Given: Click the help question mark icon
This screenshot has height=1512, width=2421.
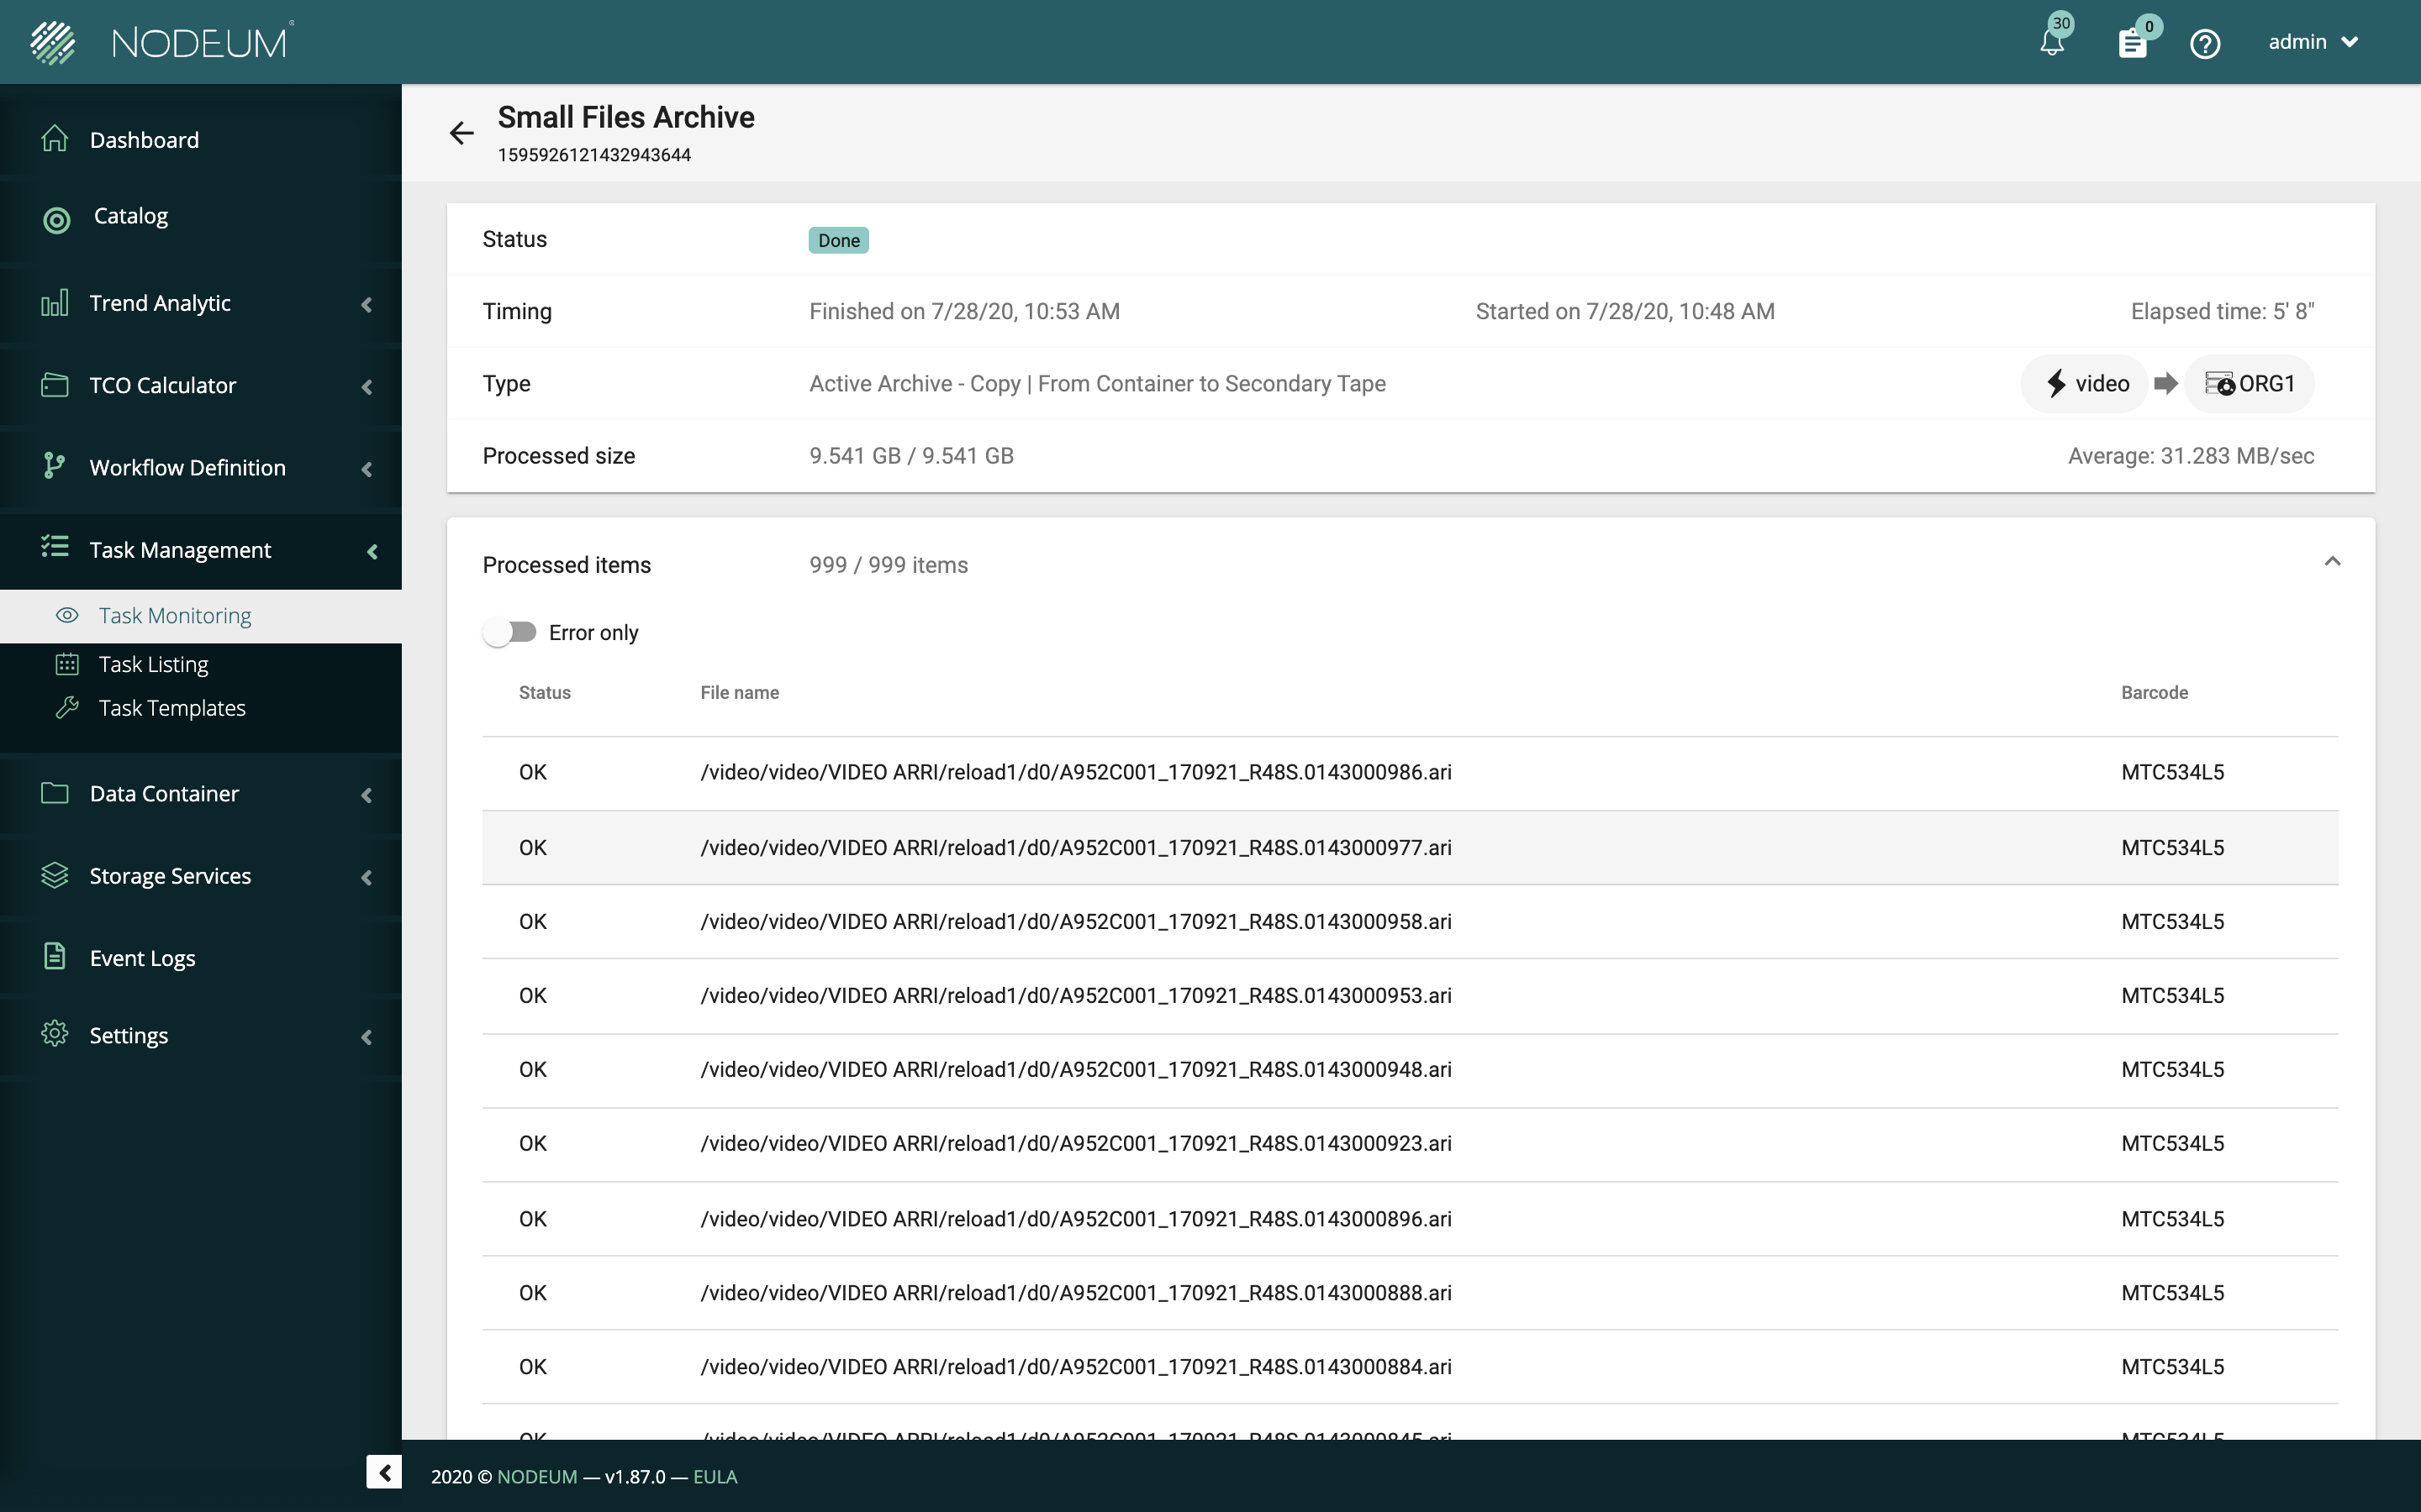Looking at the screenshot, I should (2205, 43).
